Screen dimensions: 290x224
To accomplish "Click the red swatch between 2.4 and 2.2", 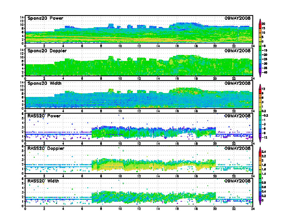I will click(260, 154).
